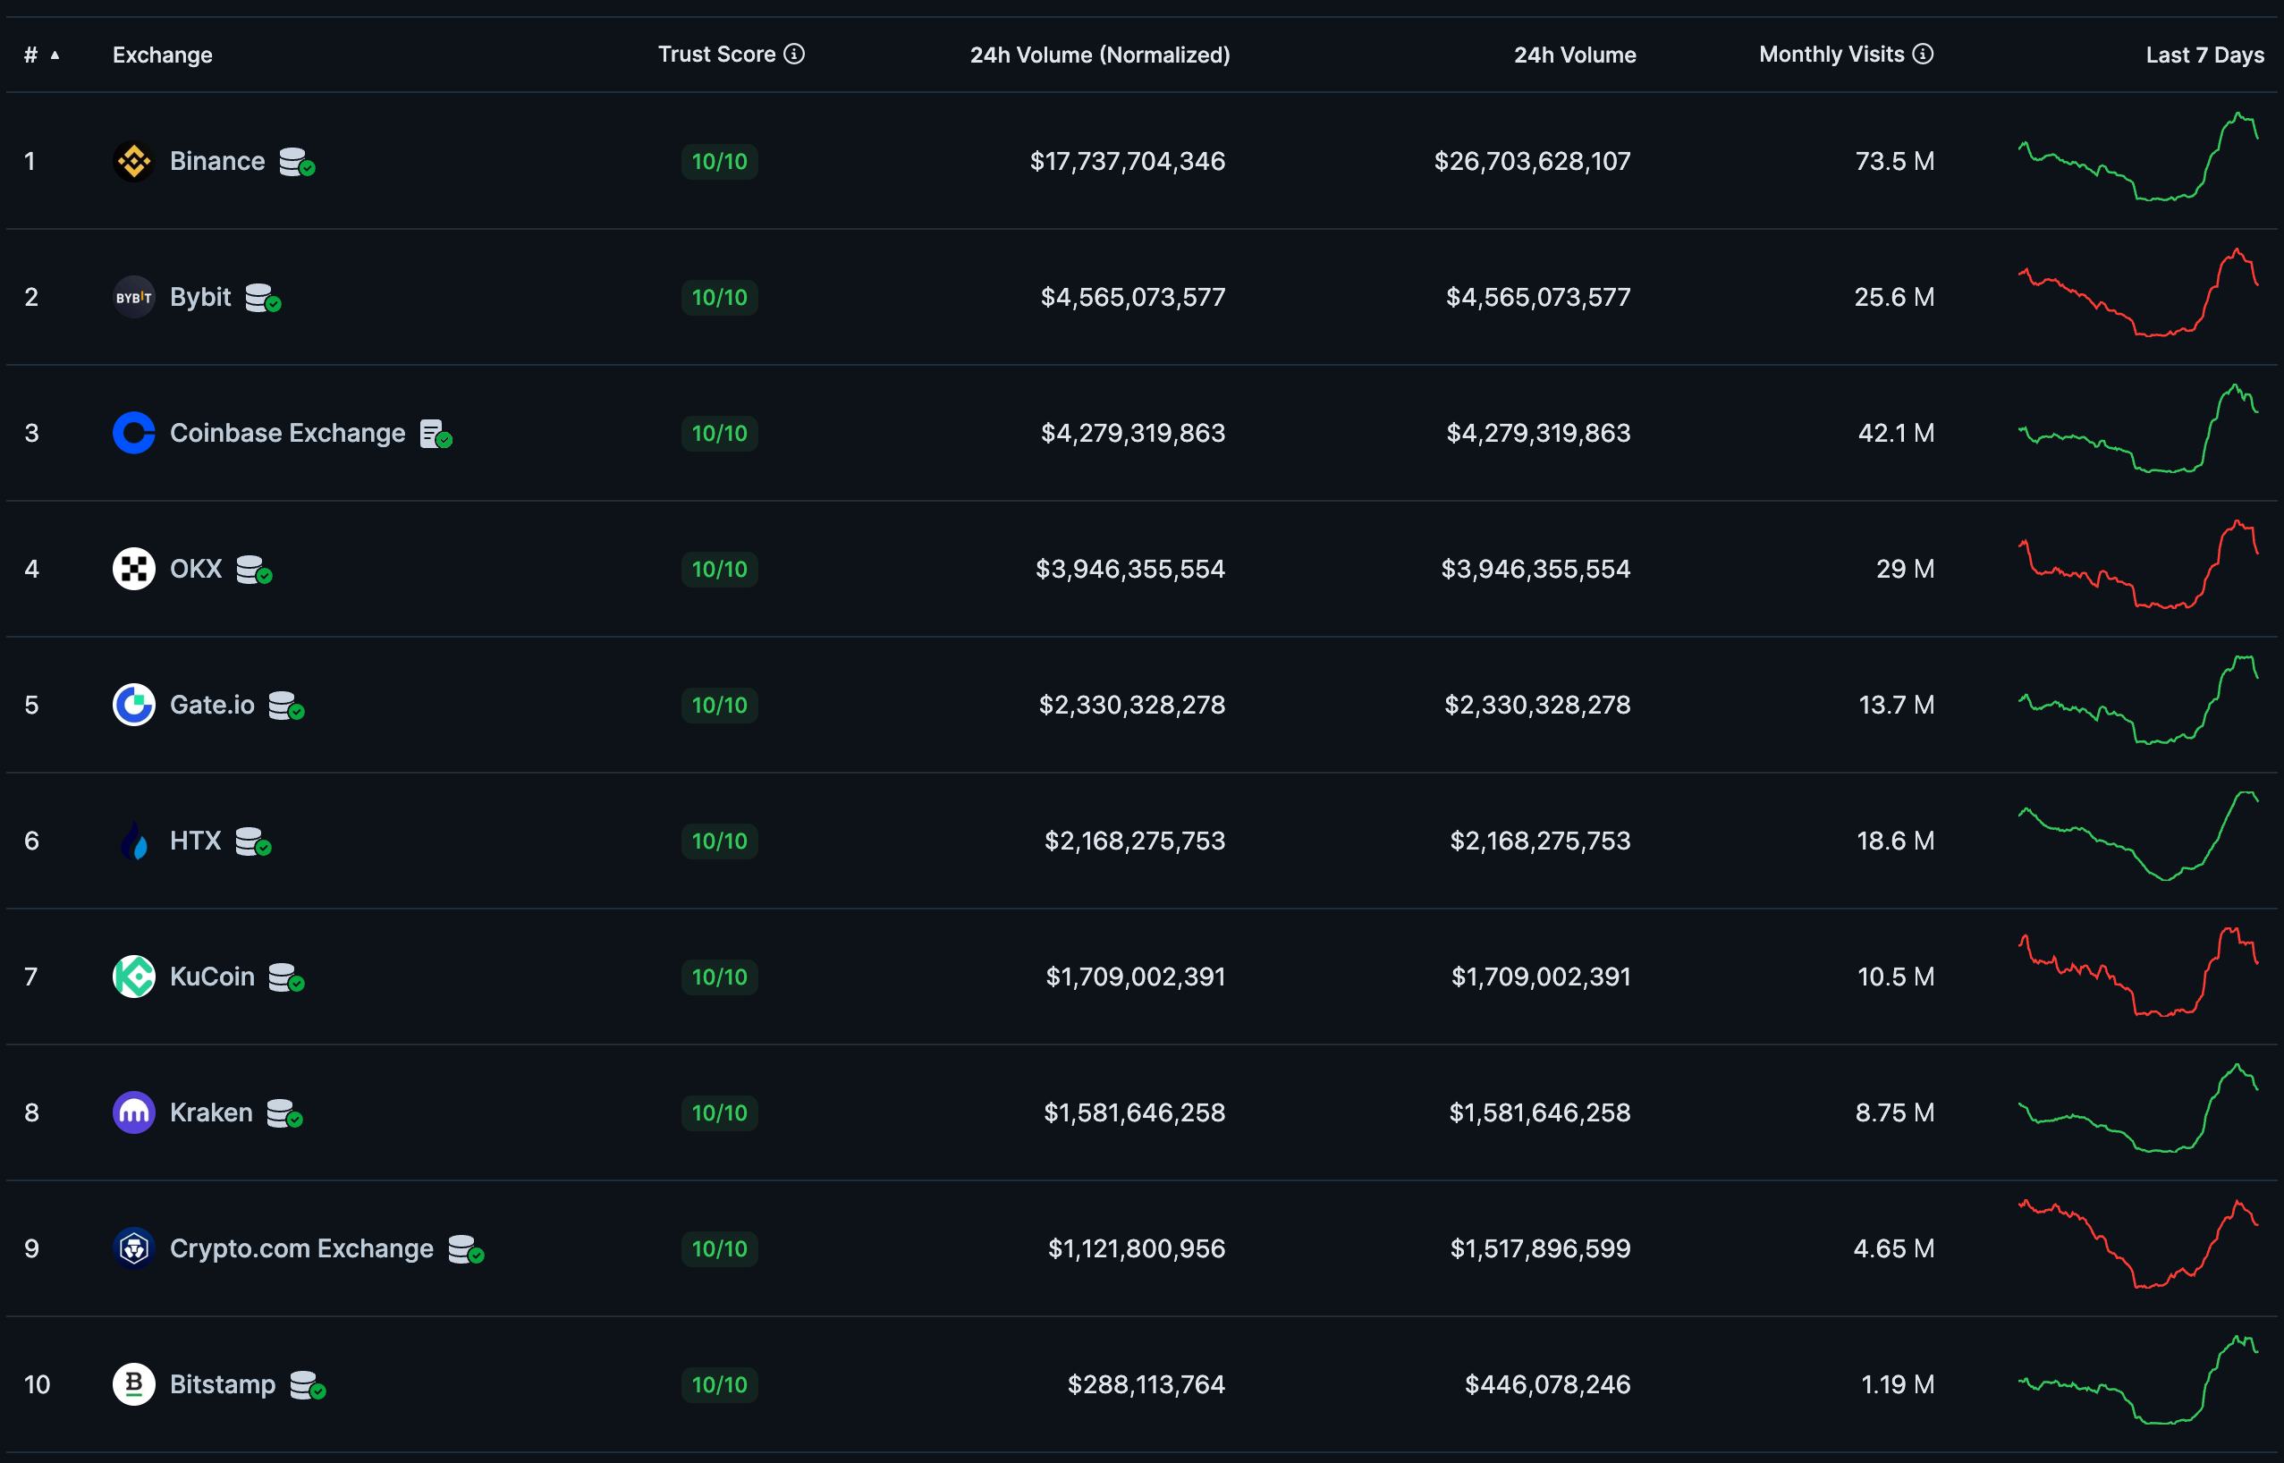The width and height of the screenshot is (2284, 1463).
Task: Sort by the # rank column arrow
Action: [55, 55]
